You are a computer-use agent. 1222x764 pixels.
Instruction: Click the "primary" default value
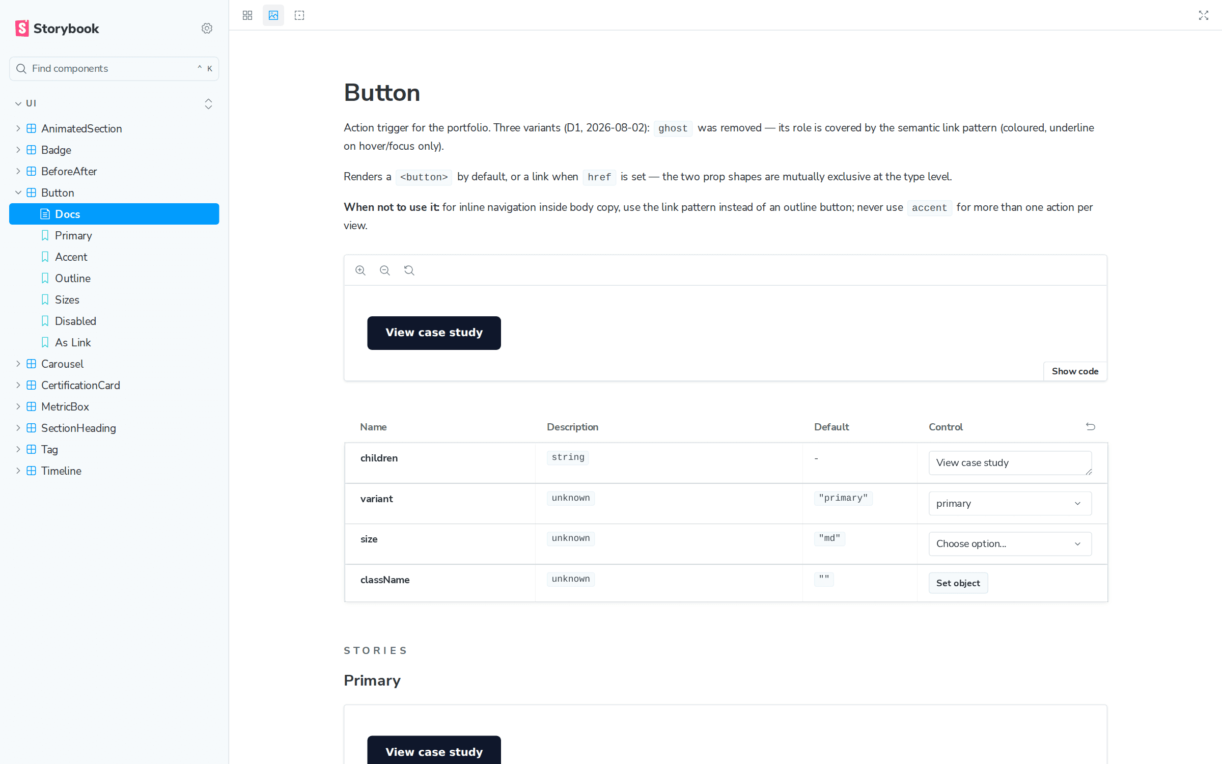843,498
